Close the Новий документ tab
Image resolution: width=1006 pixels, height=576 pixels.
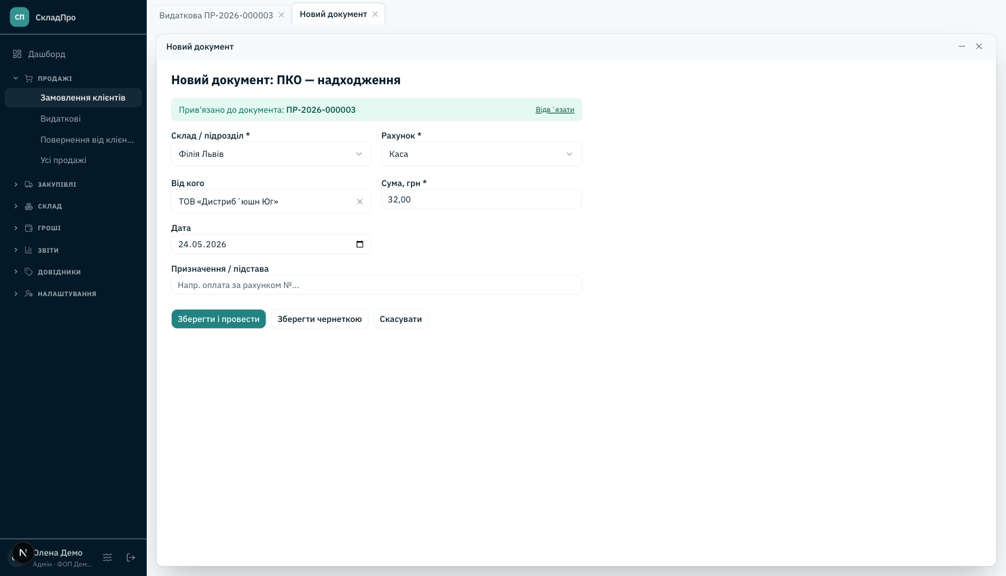pos(375,14)
